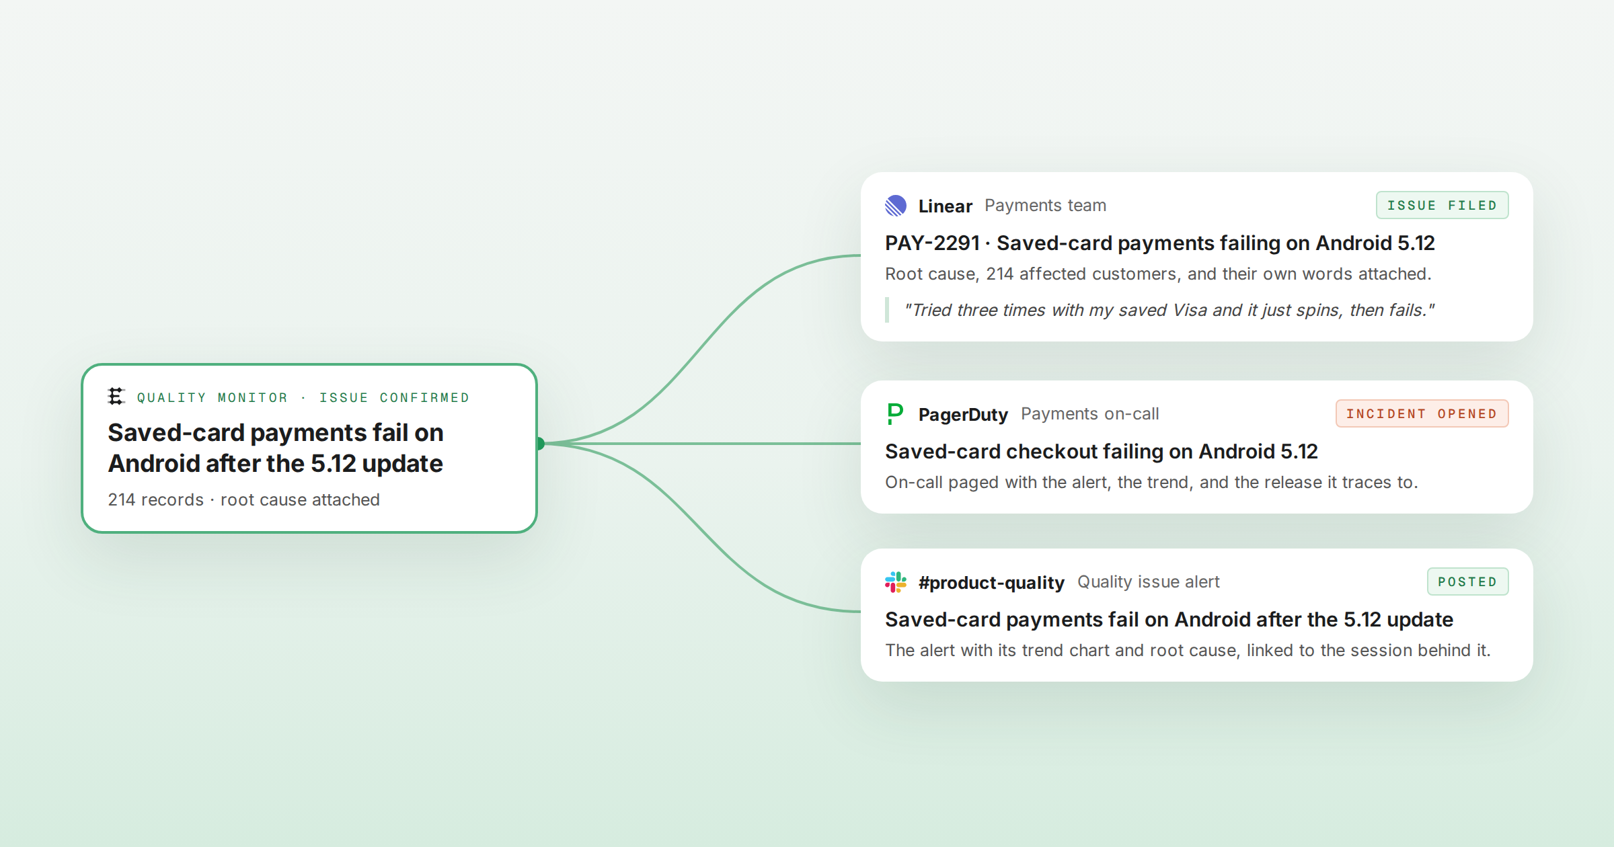The image size is (1614, 847).
Task: Open PAY-2291 issue title
Action: pos(1159,243)
